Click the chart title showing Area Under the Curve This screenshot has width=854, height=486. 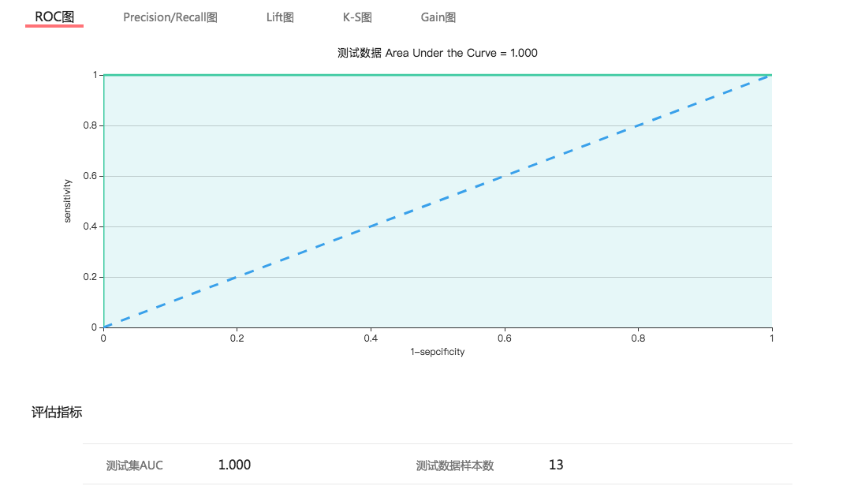437,53
